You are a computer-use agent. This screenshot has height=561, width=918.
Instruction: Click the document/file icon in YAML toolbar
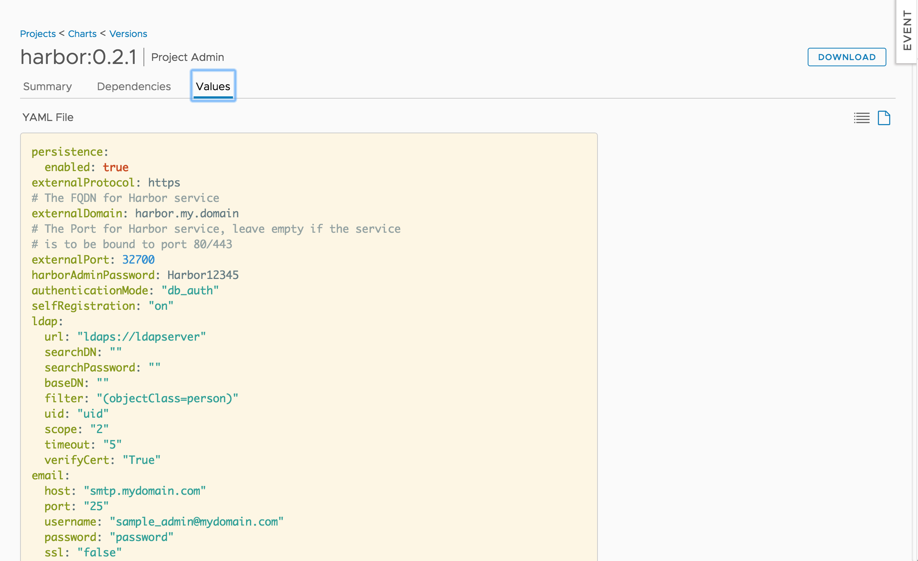pyautogui.click(x=884, y=118)
